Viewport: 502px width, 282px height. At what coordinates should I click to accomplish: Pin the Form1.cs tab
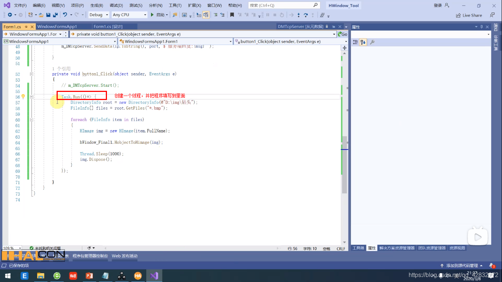(x=26, y=26)
